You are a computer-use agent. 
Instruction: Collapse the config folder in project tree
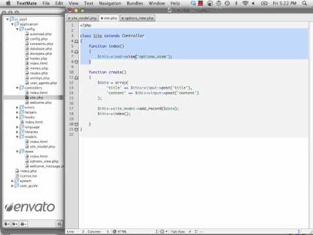[17, 29]
